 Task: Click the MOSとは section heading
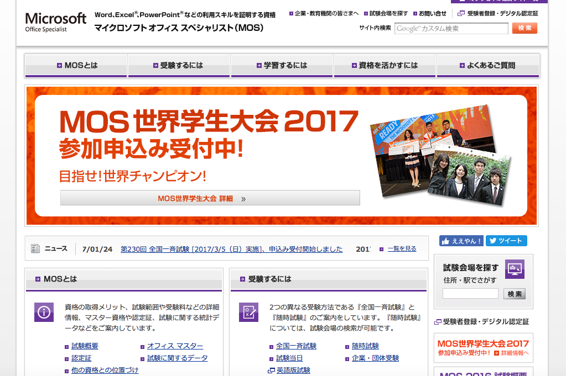(x=60, y=279)
